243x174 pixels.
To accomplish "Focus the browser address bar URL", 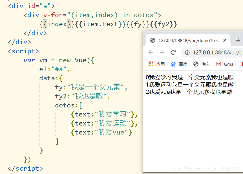I will pos(218,53).
